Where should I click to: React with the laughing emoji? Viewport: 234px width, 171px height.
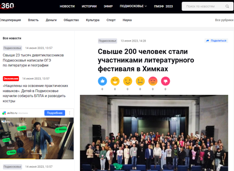[115, 81]
